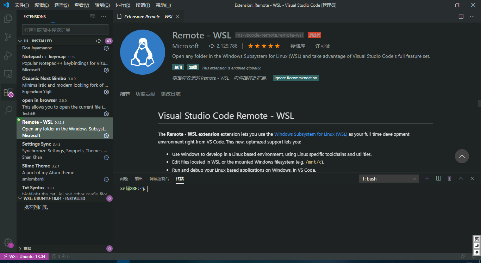Select the Extensions view icon
The width and height of the screenshot is (481, 263).
point(8,92)
